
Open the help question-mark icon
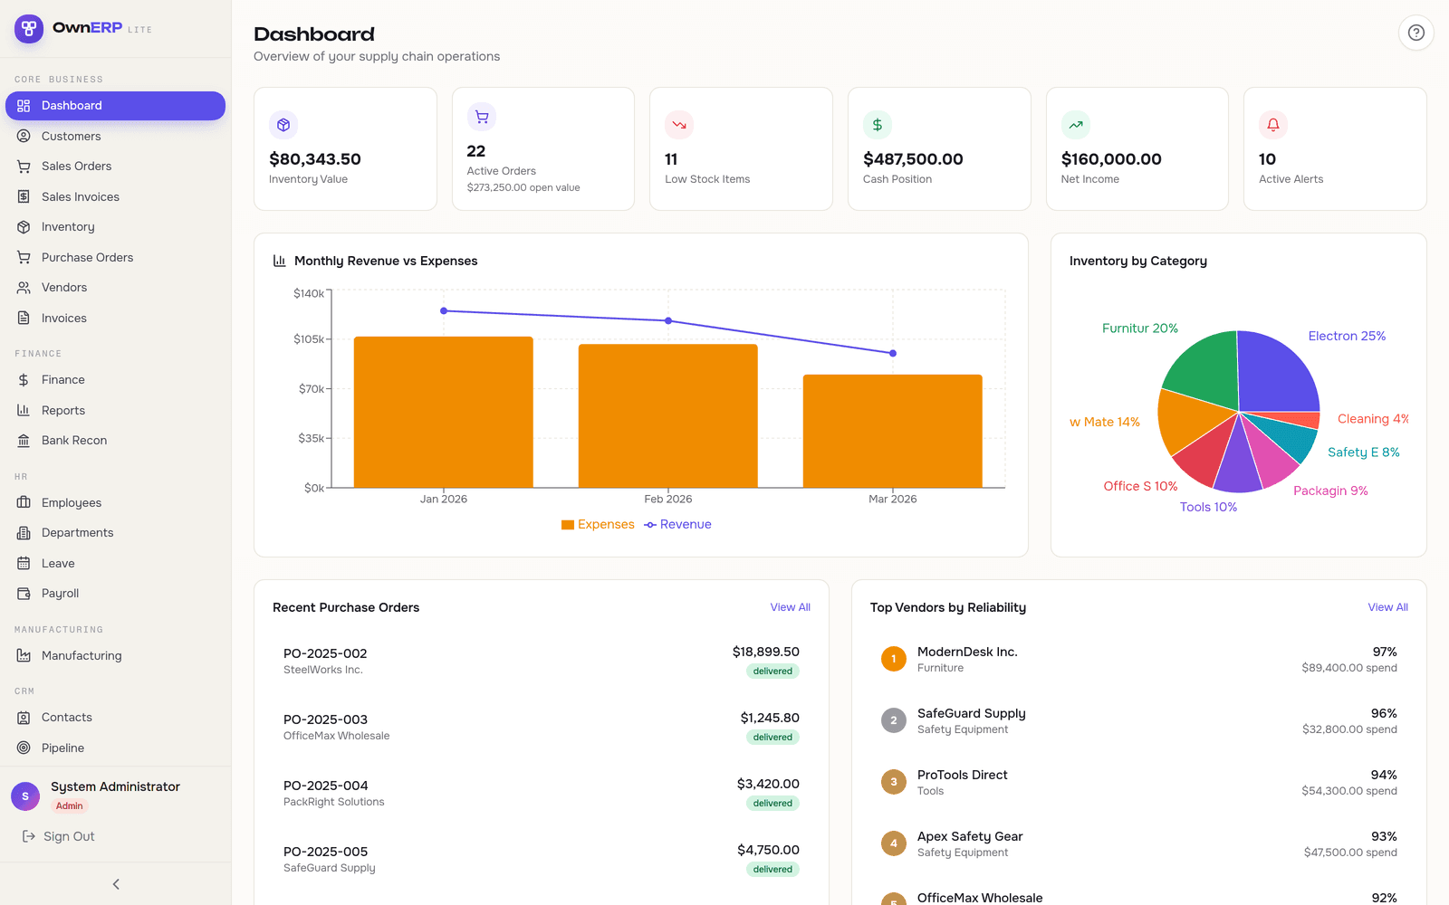click(x=1416, y=33)
